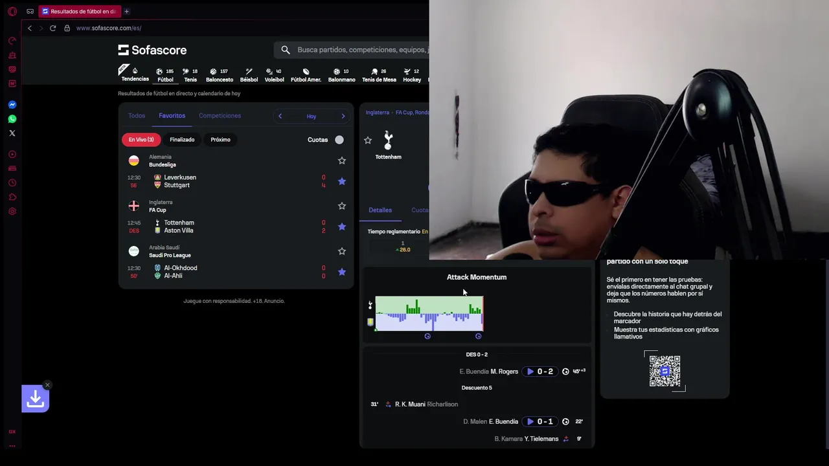
Task: Go to previous day arrow
Action: [280, 116]
